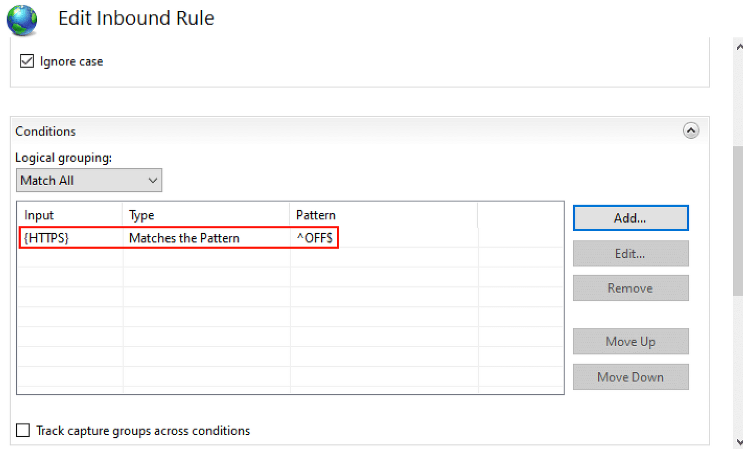Click the Pattern column header

(x=383, y=215)
